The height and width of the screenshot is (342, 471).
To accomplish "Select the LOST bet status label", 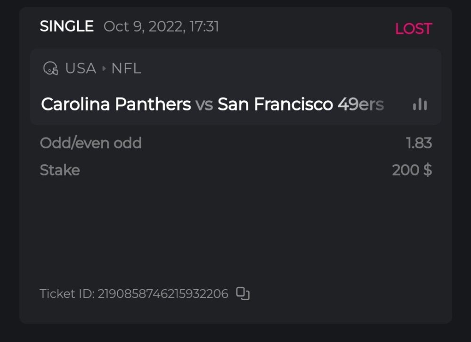I will point(413,29).
